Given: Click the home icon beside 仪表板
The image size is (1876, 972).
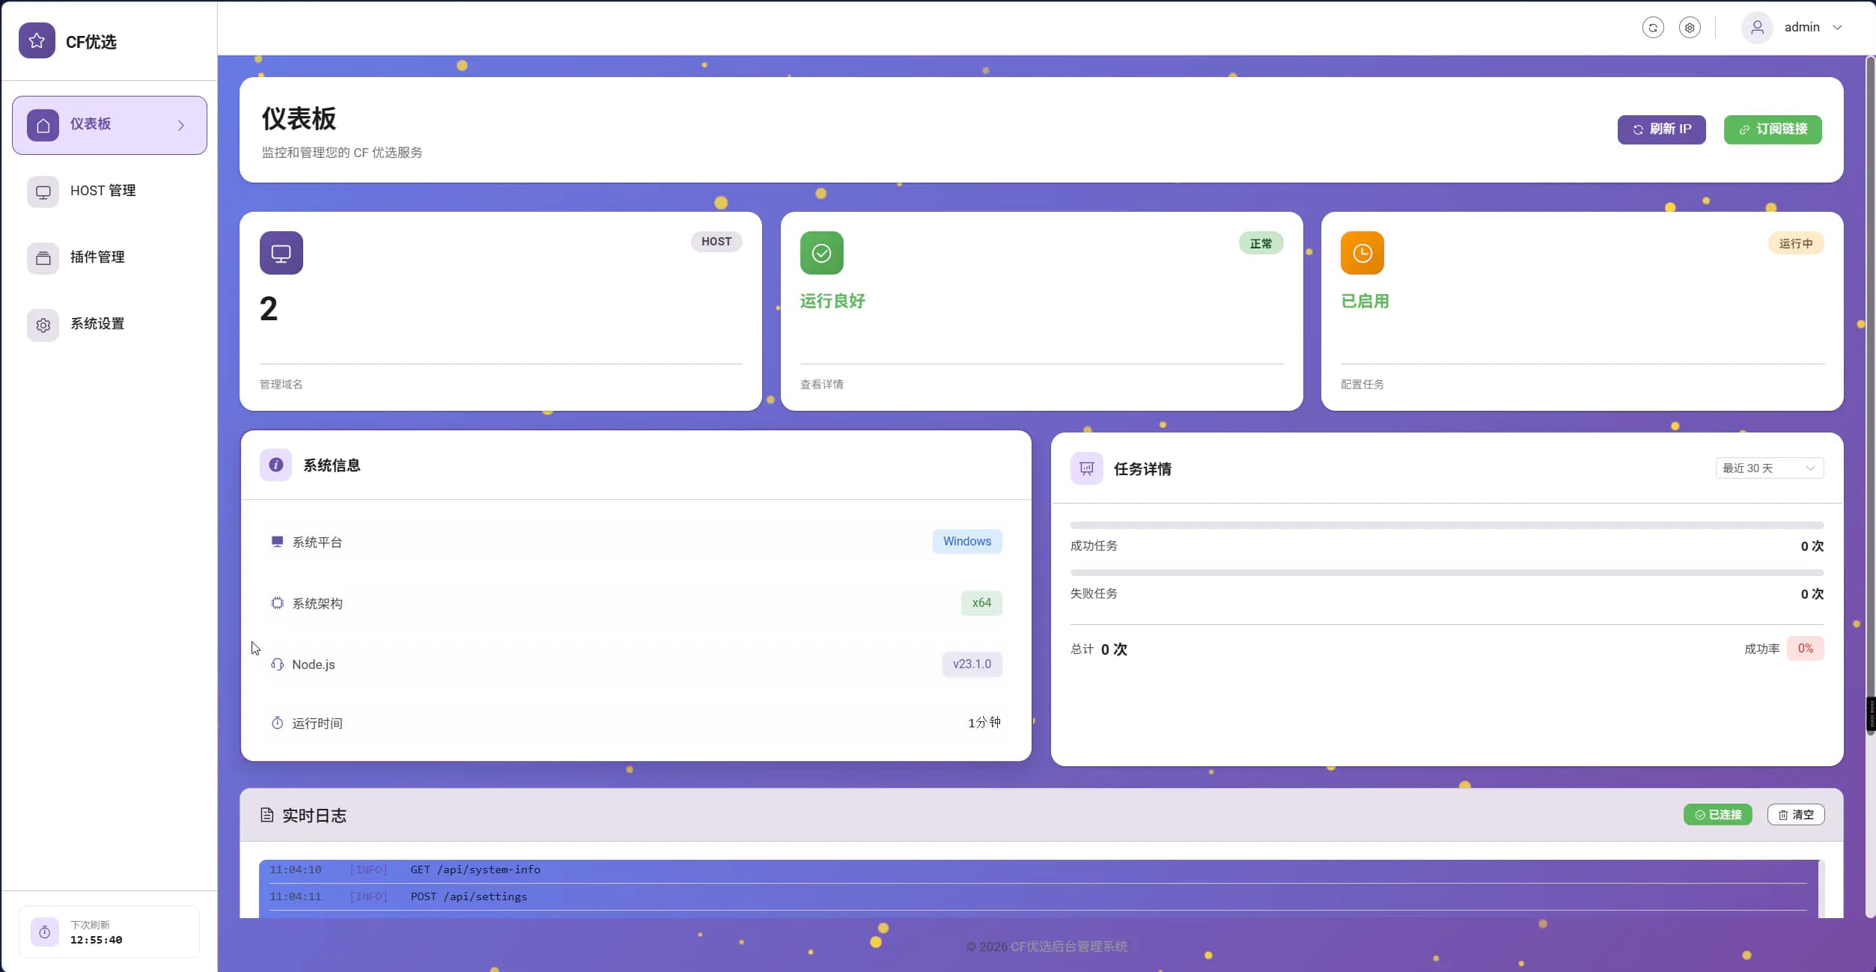Looking at the screenshot, I should pos(43,125).
